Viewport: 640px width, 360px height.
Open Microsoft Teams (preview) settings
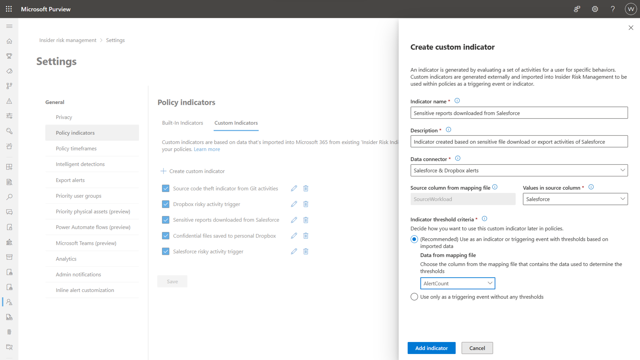coord(92,243)
